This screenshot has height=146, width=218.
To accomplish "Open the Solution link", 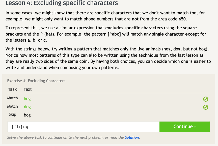I will tap(132, 137).
